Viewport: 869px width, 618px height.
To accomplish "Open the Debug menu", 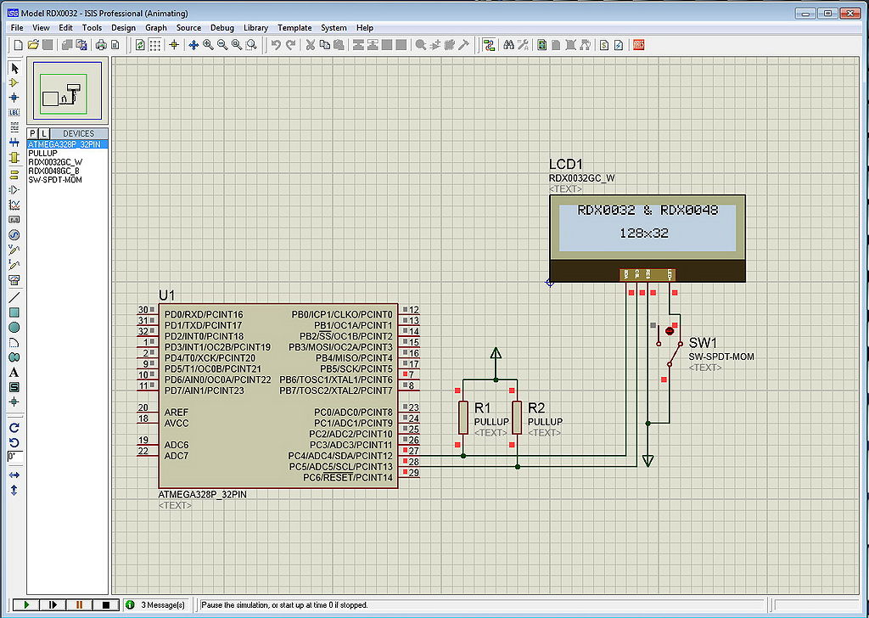I will point(221,28).
